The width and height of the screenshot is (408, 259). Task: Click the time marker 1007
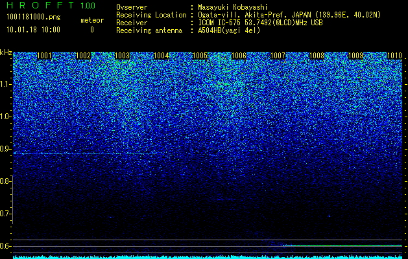click(278, 56)
